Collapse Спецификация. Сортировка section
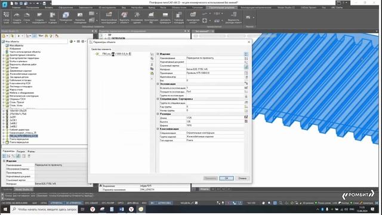382x215 pixels. 158,99
